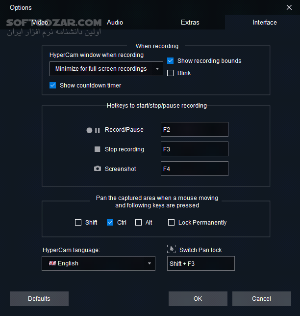Go to the Extras tab
The height and width of the screenshot is (316, 300).
pyautogui.click(x=190, y=22)
